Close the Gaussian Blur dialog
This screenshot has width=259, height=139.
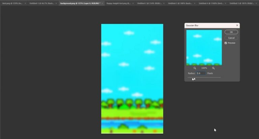(237, 25)
